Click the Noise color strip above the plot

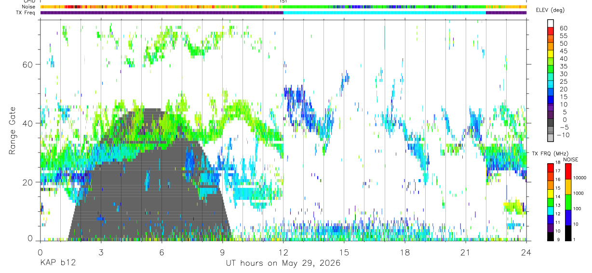click(x=283, y=7)
